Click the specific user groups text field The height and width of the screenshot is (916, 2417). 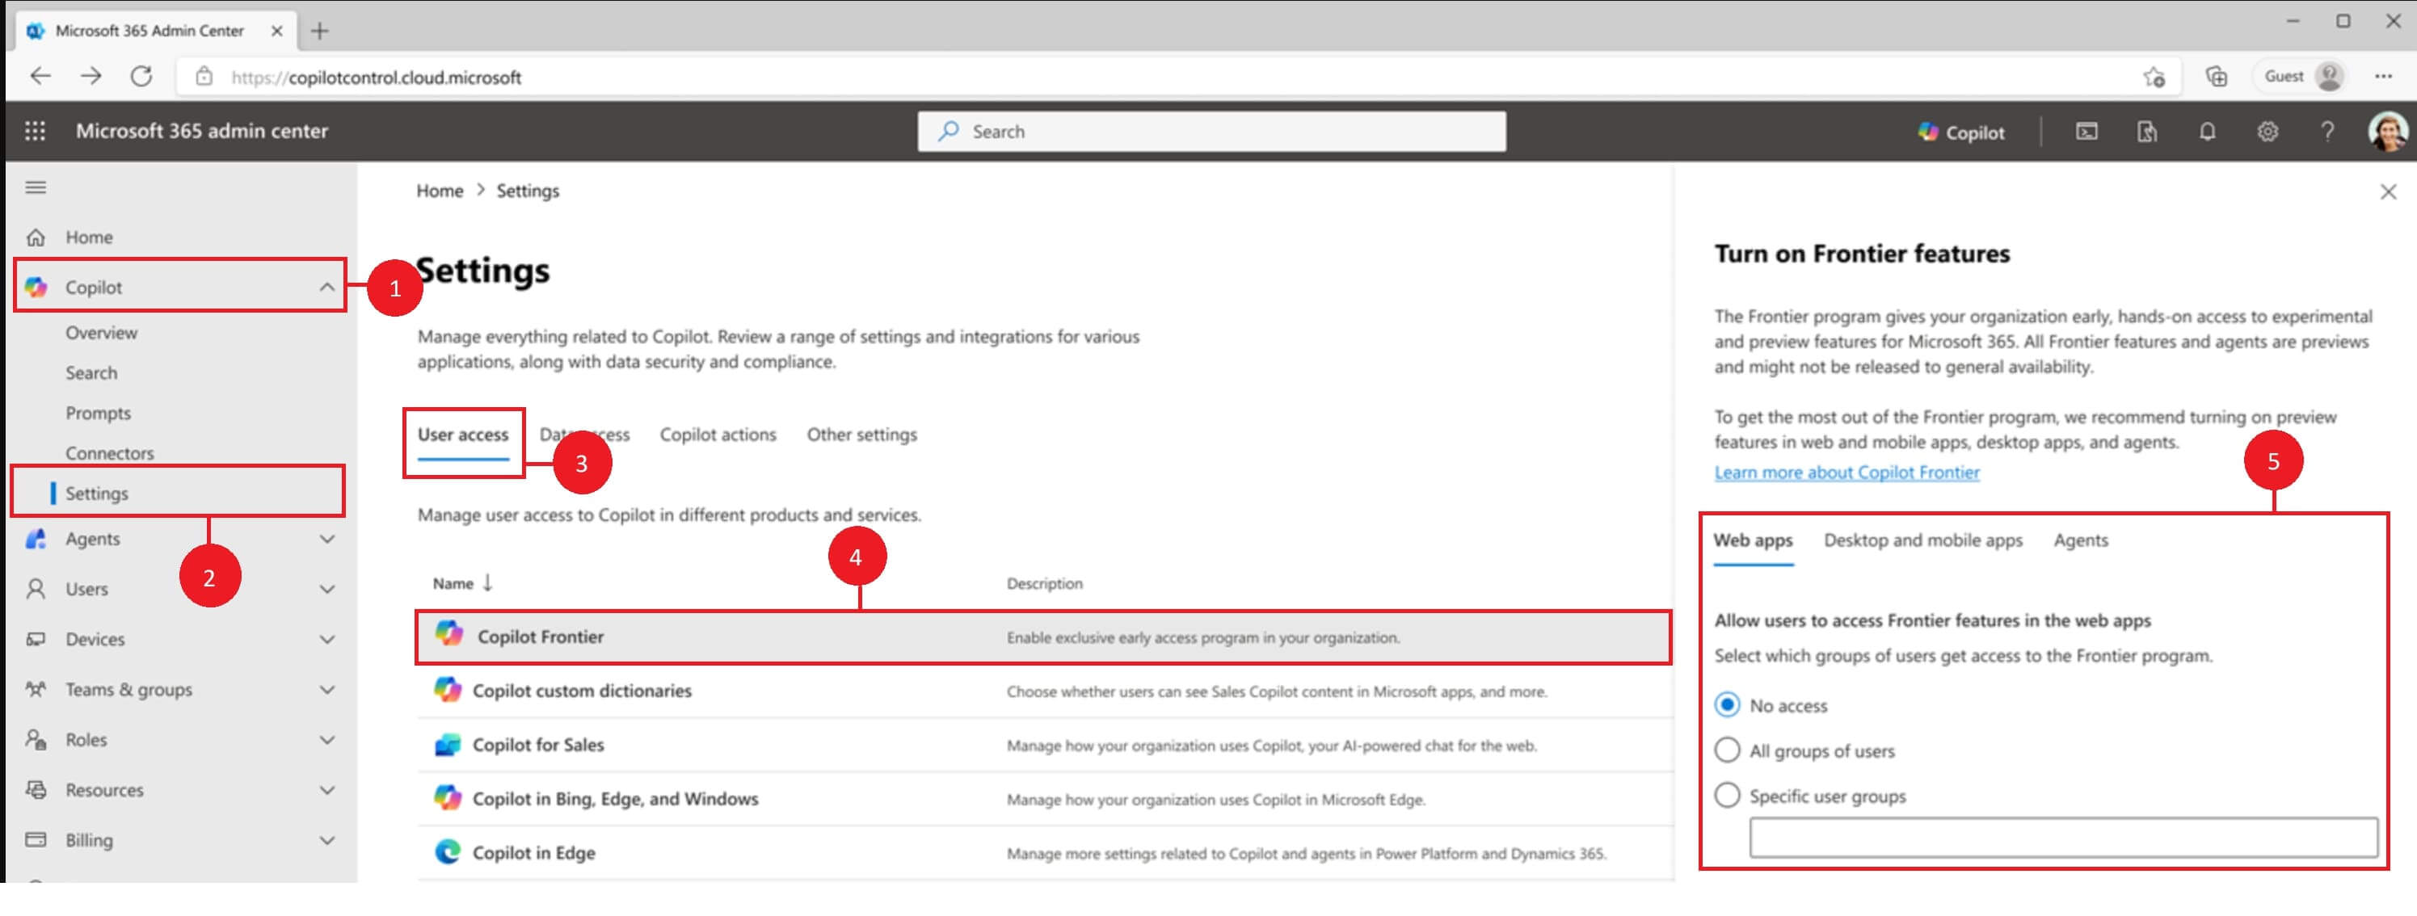tap(2062, 838)
